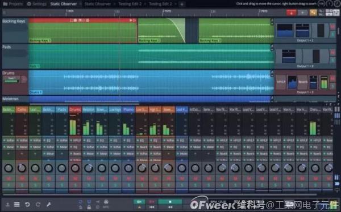Mute the Backing Keys track
The image size is (341, 212).
(x=332, y=27)
